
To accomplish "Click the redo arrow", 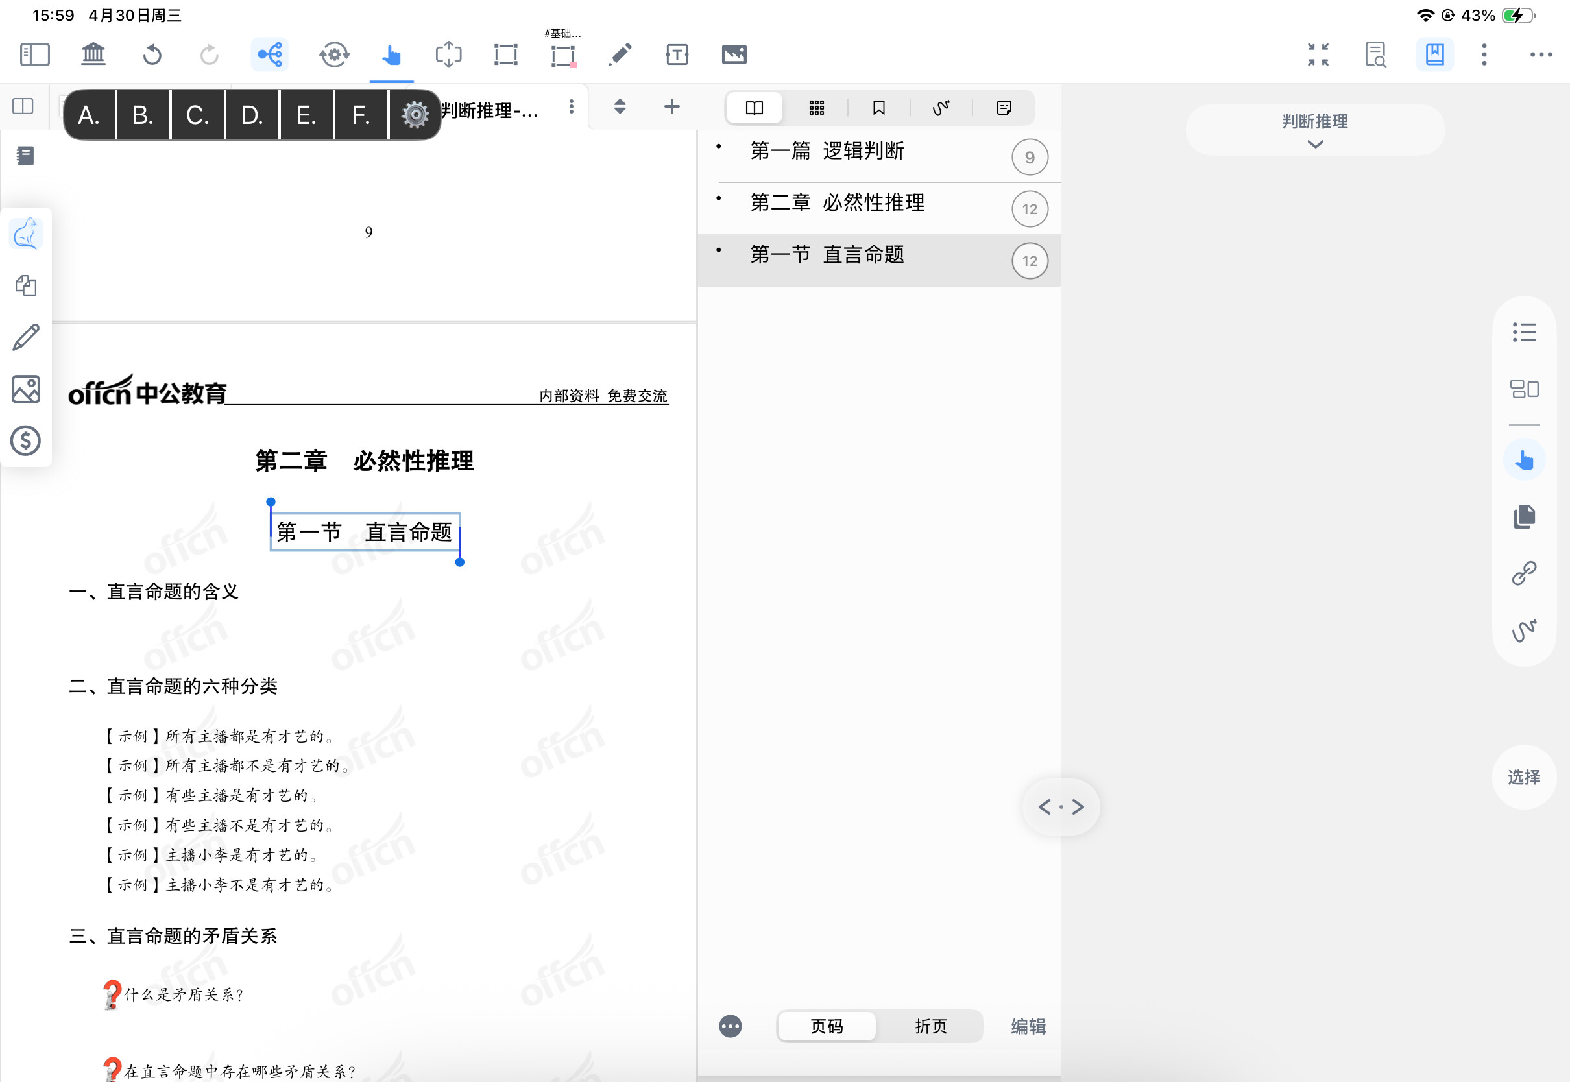I will point(209,54).
